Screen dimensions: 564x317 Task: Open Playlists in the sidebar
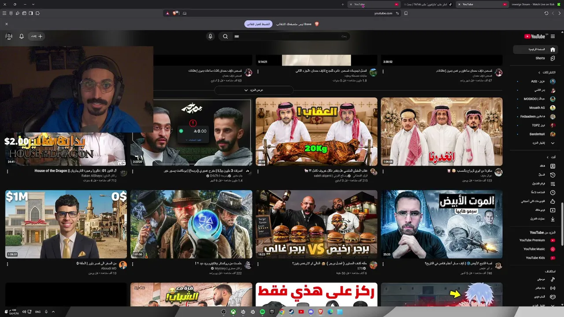[x=536, y=184]
